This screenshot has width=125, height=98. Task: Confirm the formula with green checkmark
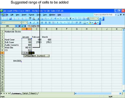pyautogui.click(x=22, y=26)
